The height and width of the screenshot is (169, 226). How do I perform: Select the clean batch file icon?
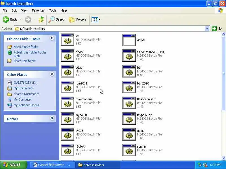(x=68, y=55)
